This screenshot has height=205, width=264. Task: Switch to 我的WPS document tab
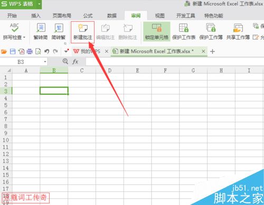87,52
